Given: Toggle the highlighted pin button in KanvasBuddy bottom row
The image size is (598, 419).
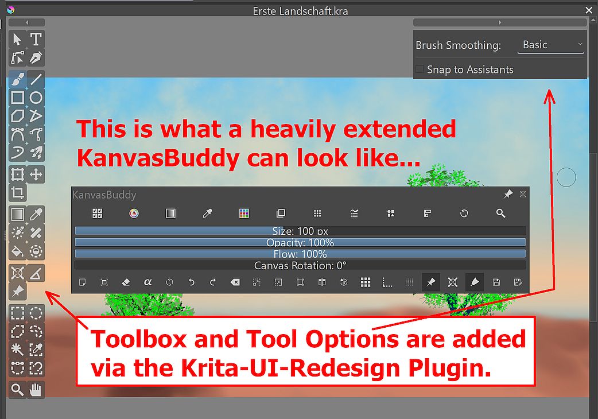Looking at the screenshot, I should (x=431, y=282).
